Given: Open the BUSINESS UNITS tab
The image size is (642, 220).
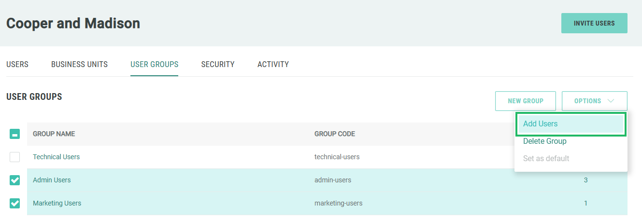Looking at the screenshot, I should pos(79,64).
